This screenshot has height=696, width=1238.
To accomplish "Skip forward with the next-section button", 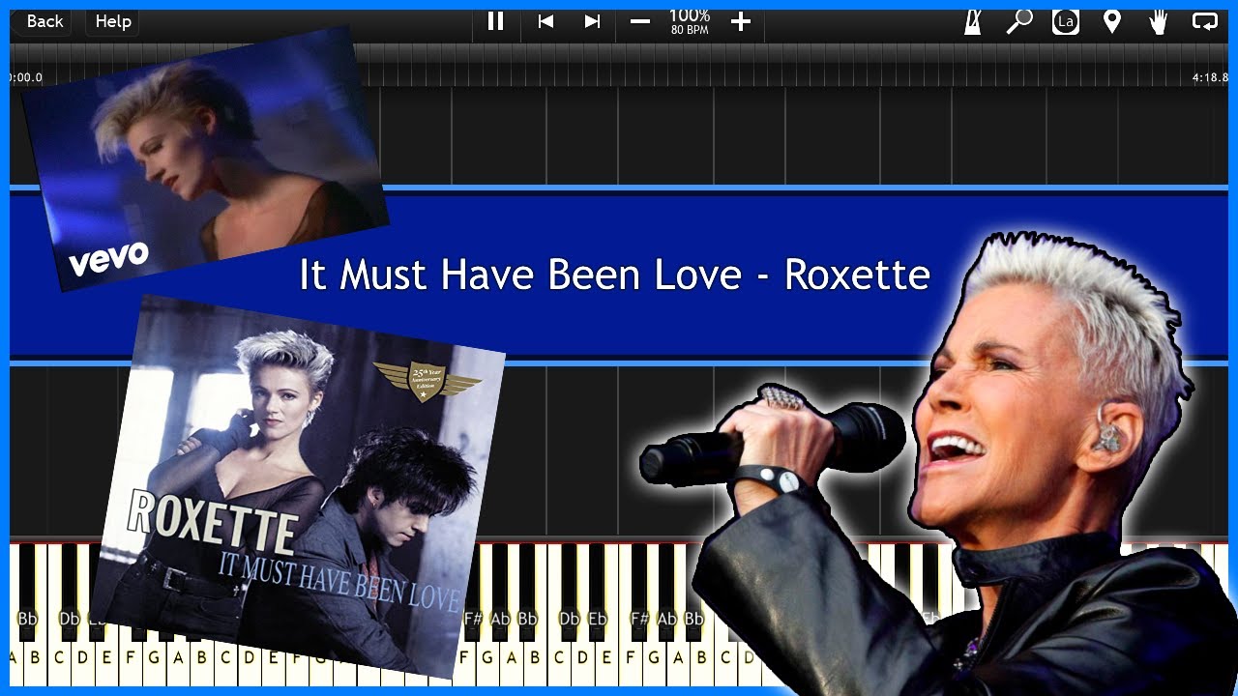I will coord(593,21).
